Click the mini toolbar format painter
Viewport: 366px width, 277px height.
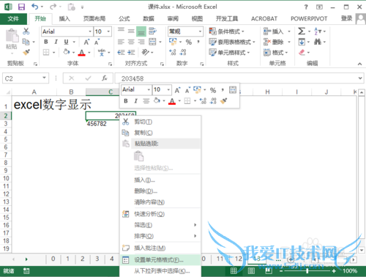(x=223, y=101)
